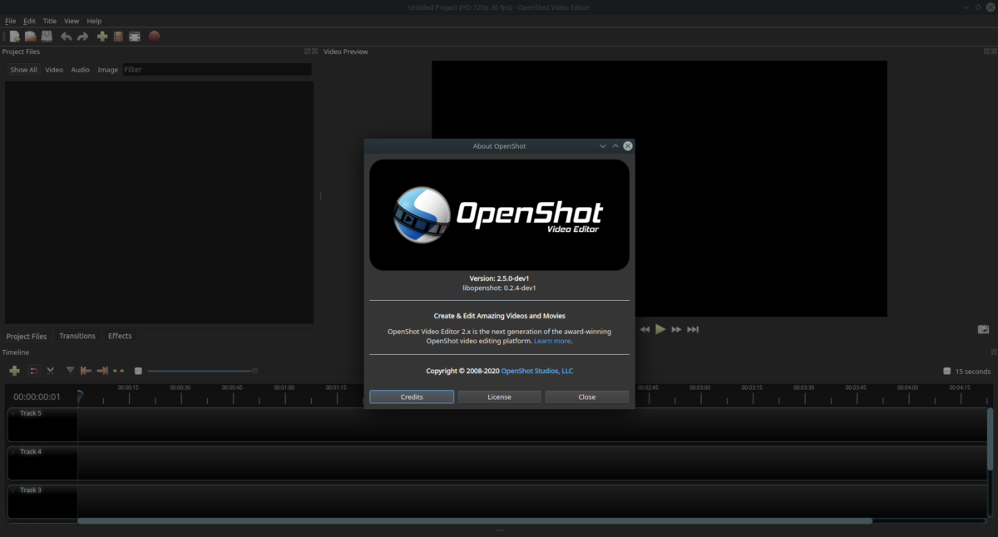This screenshot has height=537, width=998.
Task: Expand the About dialog using the up arrow
Action: click(x=615, y=145)
